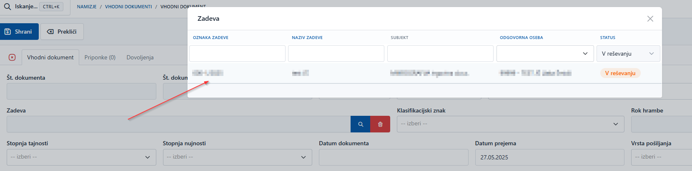The width and height of the screenshot is (692, 171).
Task: Click the Št. dokumenta input field
Action: (81, 91)
